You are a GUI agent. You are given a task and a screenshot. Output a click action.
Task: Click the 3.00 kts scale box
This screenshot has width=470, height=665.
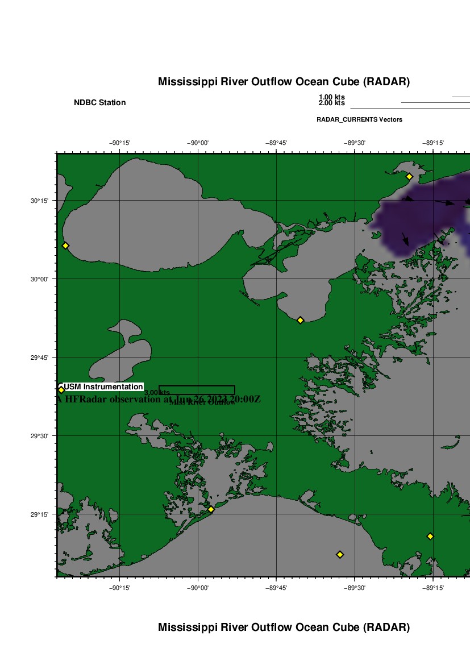tap(197, 389)
